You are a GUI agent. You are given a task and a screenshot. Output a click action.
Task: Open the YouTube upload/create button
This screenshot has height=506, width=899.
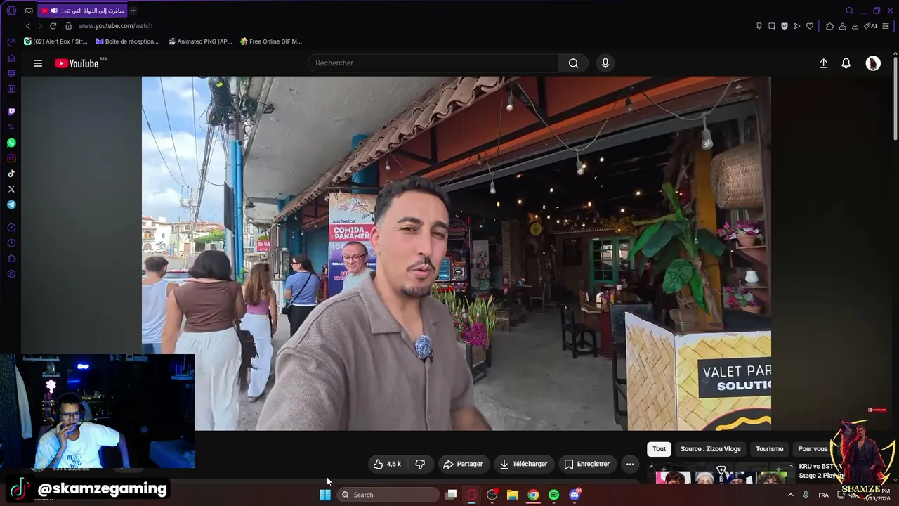(824, 63)
